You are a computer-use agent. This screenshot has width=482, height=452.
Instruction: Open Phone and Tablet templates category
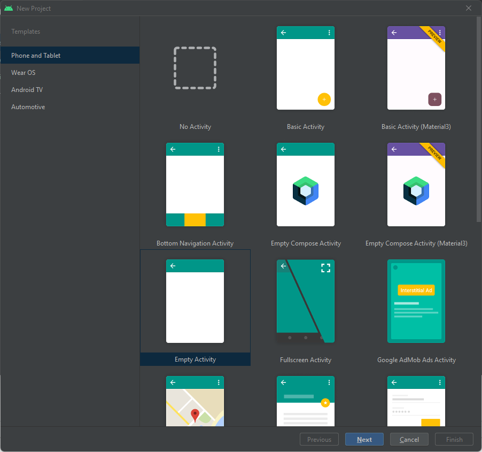point(70,56)
